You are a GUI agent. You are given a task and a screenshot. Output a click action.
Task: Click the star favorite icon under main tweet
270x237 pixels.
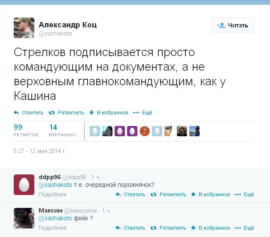point(91,112)
